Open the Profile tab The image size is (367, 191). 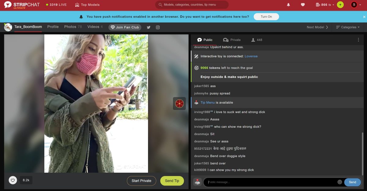click(53, 27)
